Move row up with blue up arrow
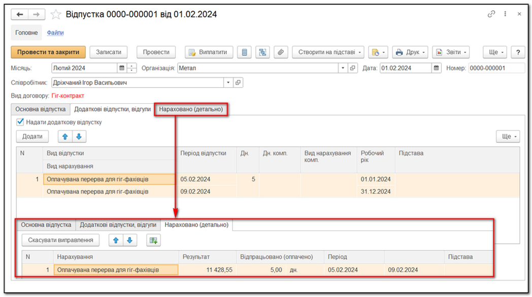532x297 pixels. point(65,136)
